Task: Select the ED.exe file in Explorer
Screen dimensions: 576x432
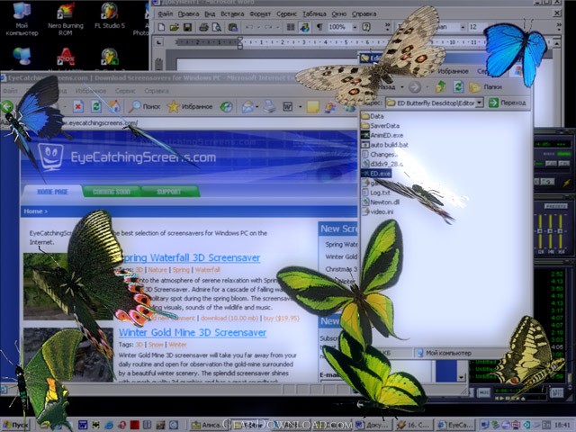Action: pyautogui.click(x=376, y=174)
